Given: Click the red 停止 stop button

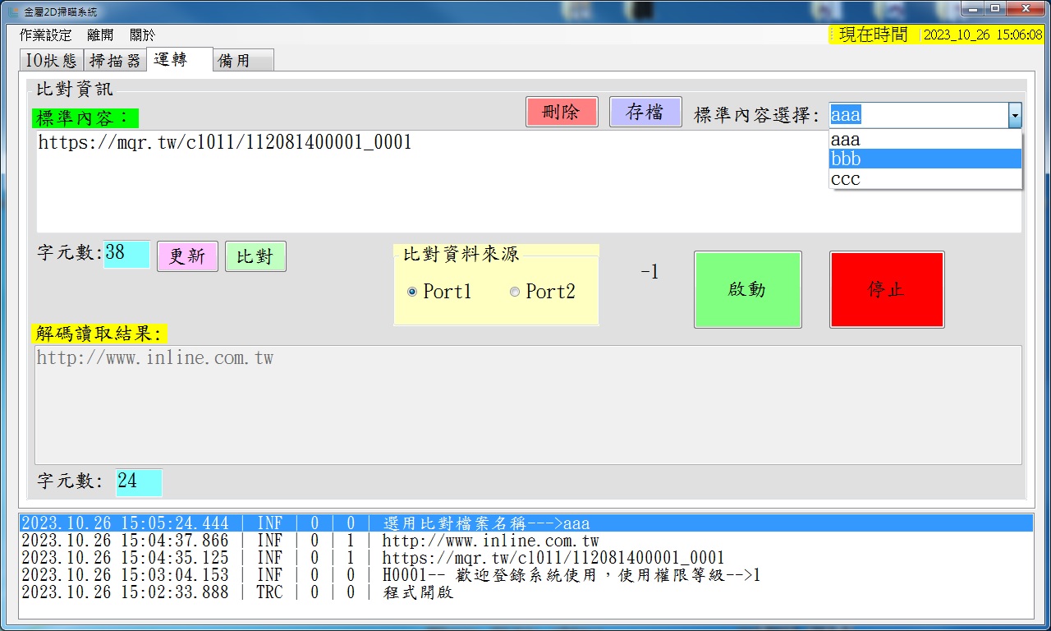Looking at the screenshot, I should click(x=887, y=289).
